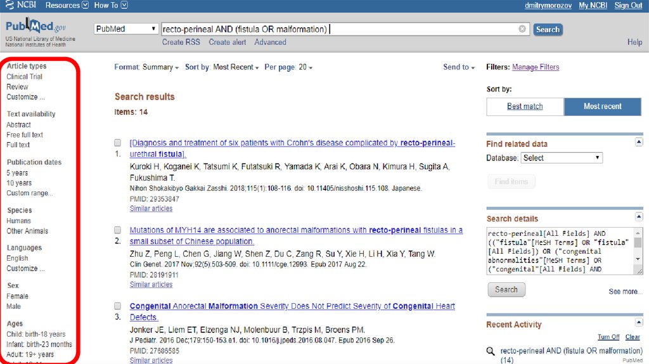Collapse the Recent Activity panel
This screenshot has width=649, height=364.
click(638, 323)
